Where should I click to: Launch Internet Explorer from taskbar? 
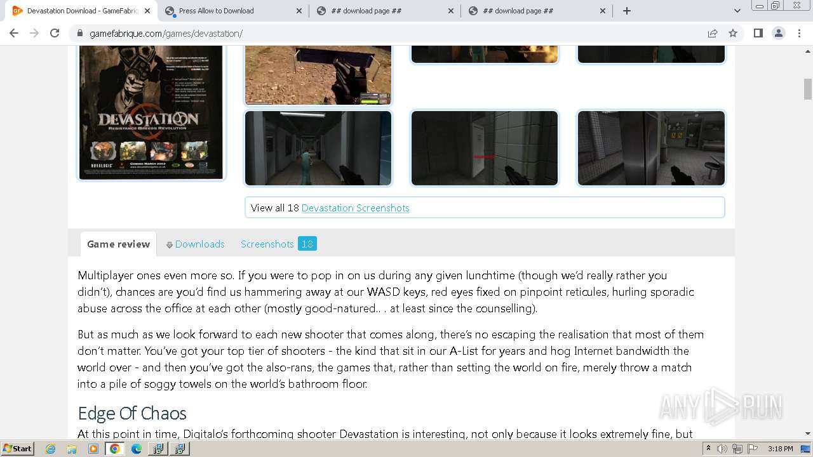click(x=51, y=449)
